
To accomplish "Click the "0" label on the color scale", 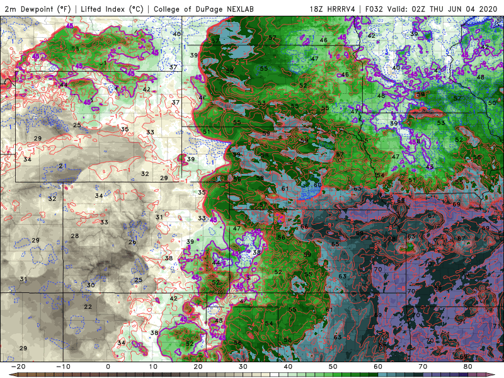I will [x=108, y=367].
